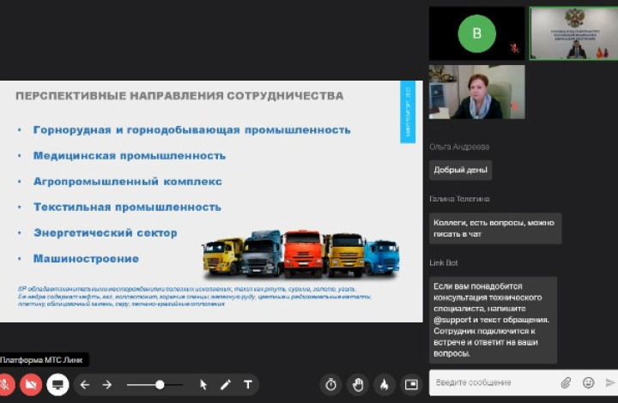
Task: Select the text annotation tool
Action: (248, 385)
